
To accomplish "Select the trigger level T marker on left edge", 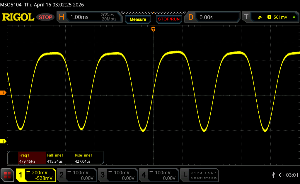I will coord(4,93).
